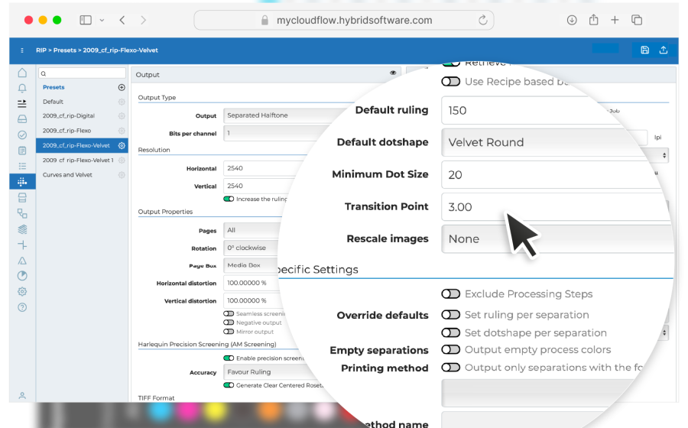This screenshot has width=688, height=428.
Task: Toggle Enable precision screening
Action: pyautogui.click(x=229, y=358)
